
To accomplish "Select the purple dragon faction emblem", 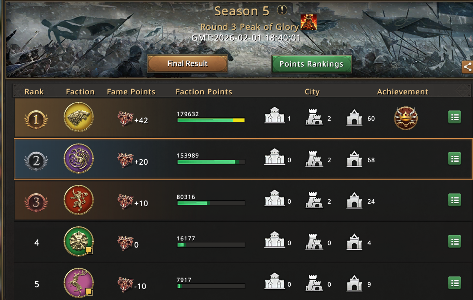I will (x=79, y=158).
